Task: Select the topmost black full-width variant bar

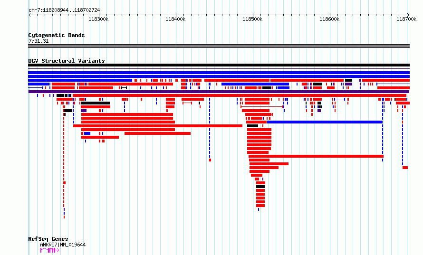Action: click(x=219, y=65)
